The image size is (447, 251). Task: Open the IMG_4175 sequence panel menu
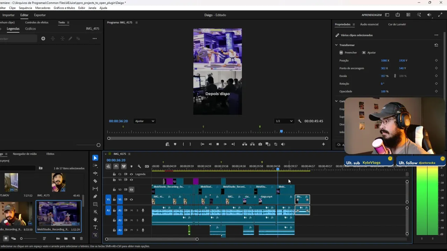tap(129, 154)
